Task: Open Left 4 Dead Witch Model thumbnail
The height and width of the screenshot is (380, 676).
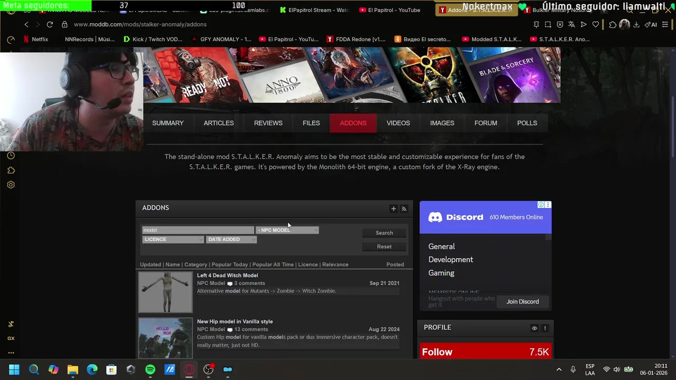Action: click(x=165, y=292)
